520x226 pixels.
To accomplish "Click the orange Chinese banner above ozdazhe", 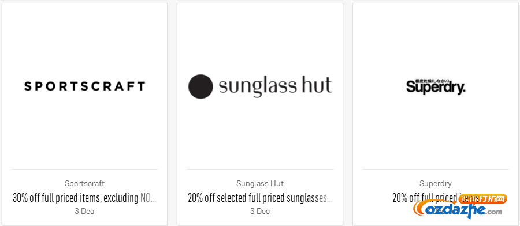I will tap(483, 199).
